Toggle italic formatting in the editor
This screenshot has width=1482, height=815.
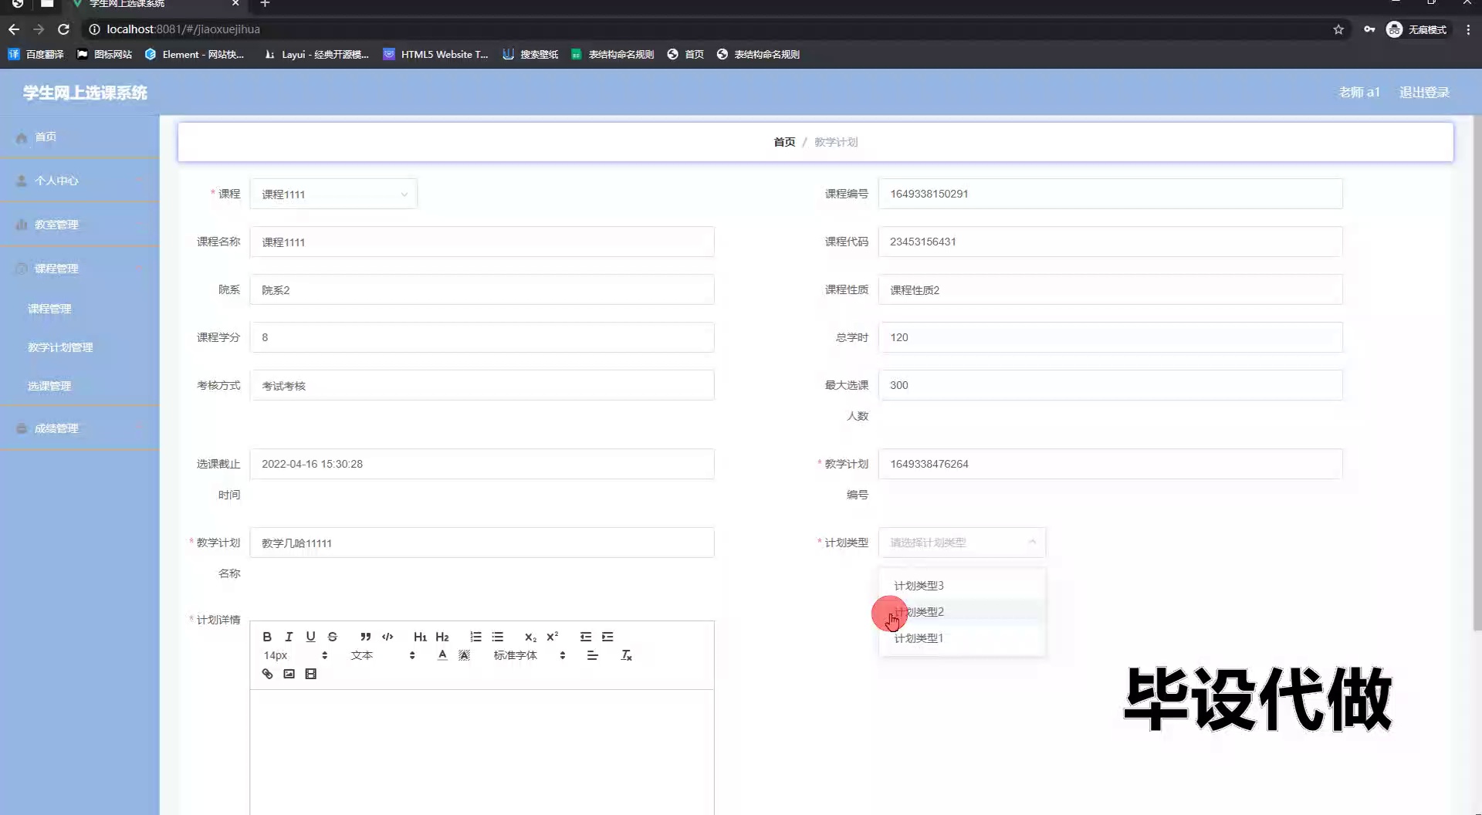(x=289, y=637)
